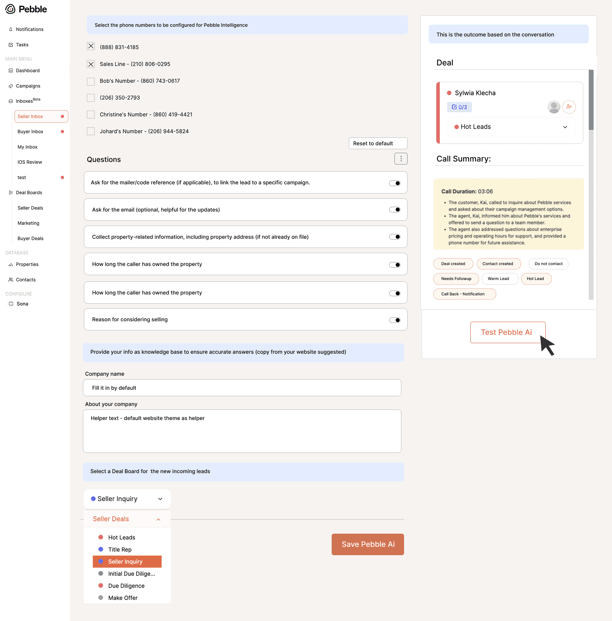Uncheck the Sales Line (210) 806-0295 checkbox
This screenshot has height=621, width=612.
[91, 64]
